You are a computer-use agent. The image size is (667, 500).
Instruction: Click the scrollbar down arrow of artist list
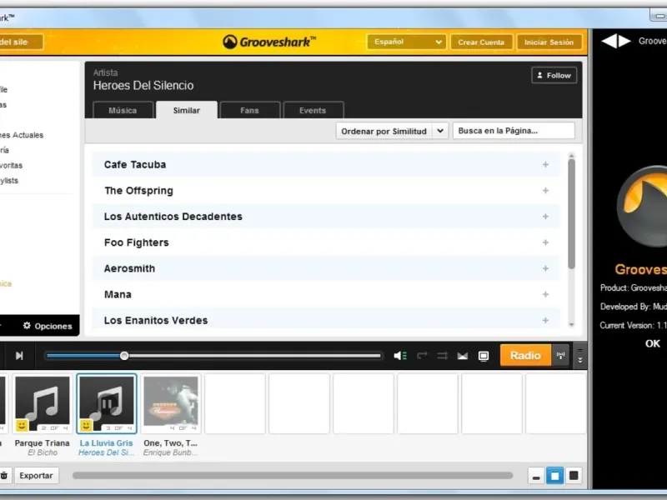point(571,324)
